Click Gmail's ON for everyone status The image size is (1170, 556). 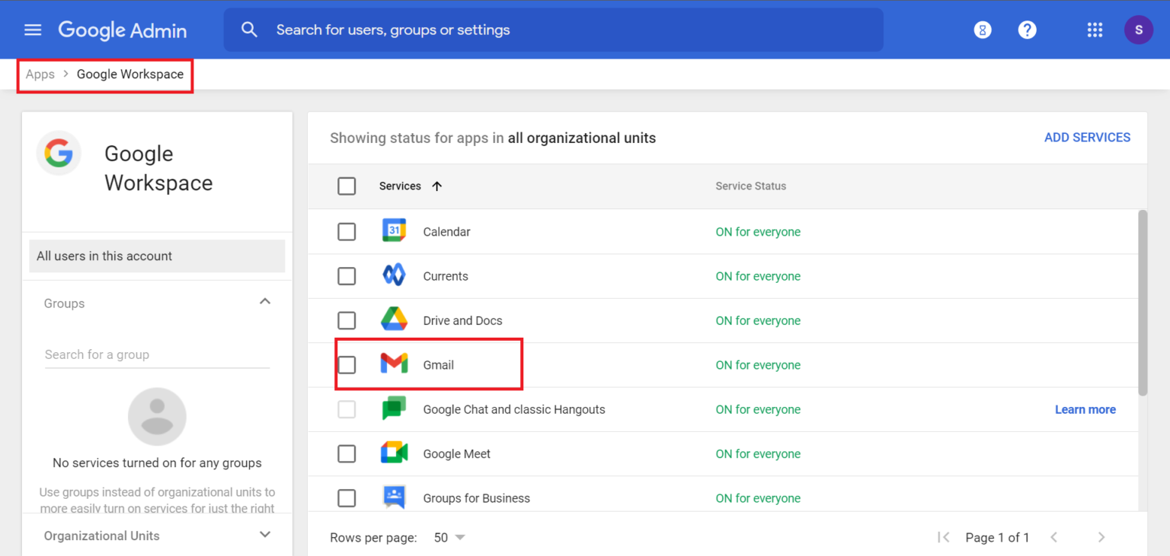pos(758,365)
